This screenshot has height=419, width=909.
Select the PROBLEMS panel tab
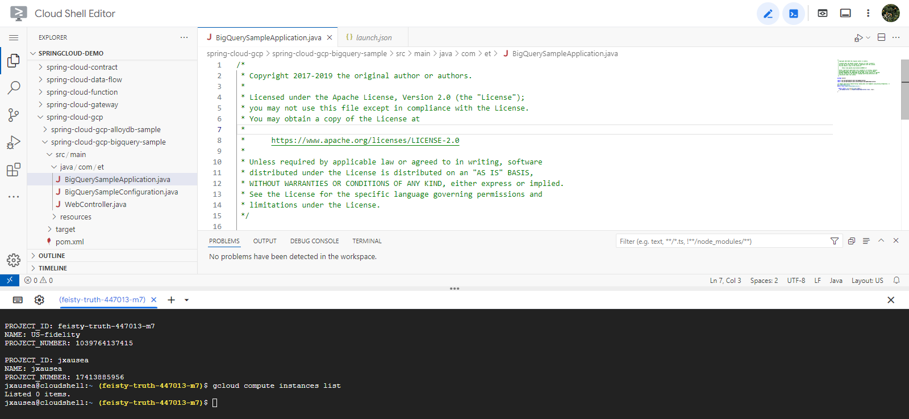(224, 241)
